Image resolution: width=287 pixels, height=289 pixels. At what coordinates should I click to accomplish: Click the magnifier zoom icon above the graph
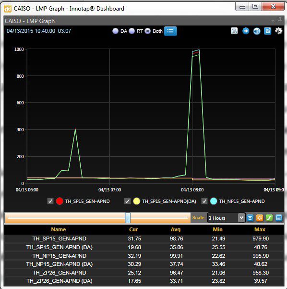(x=234, y=31)
